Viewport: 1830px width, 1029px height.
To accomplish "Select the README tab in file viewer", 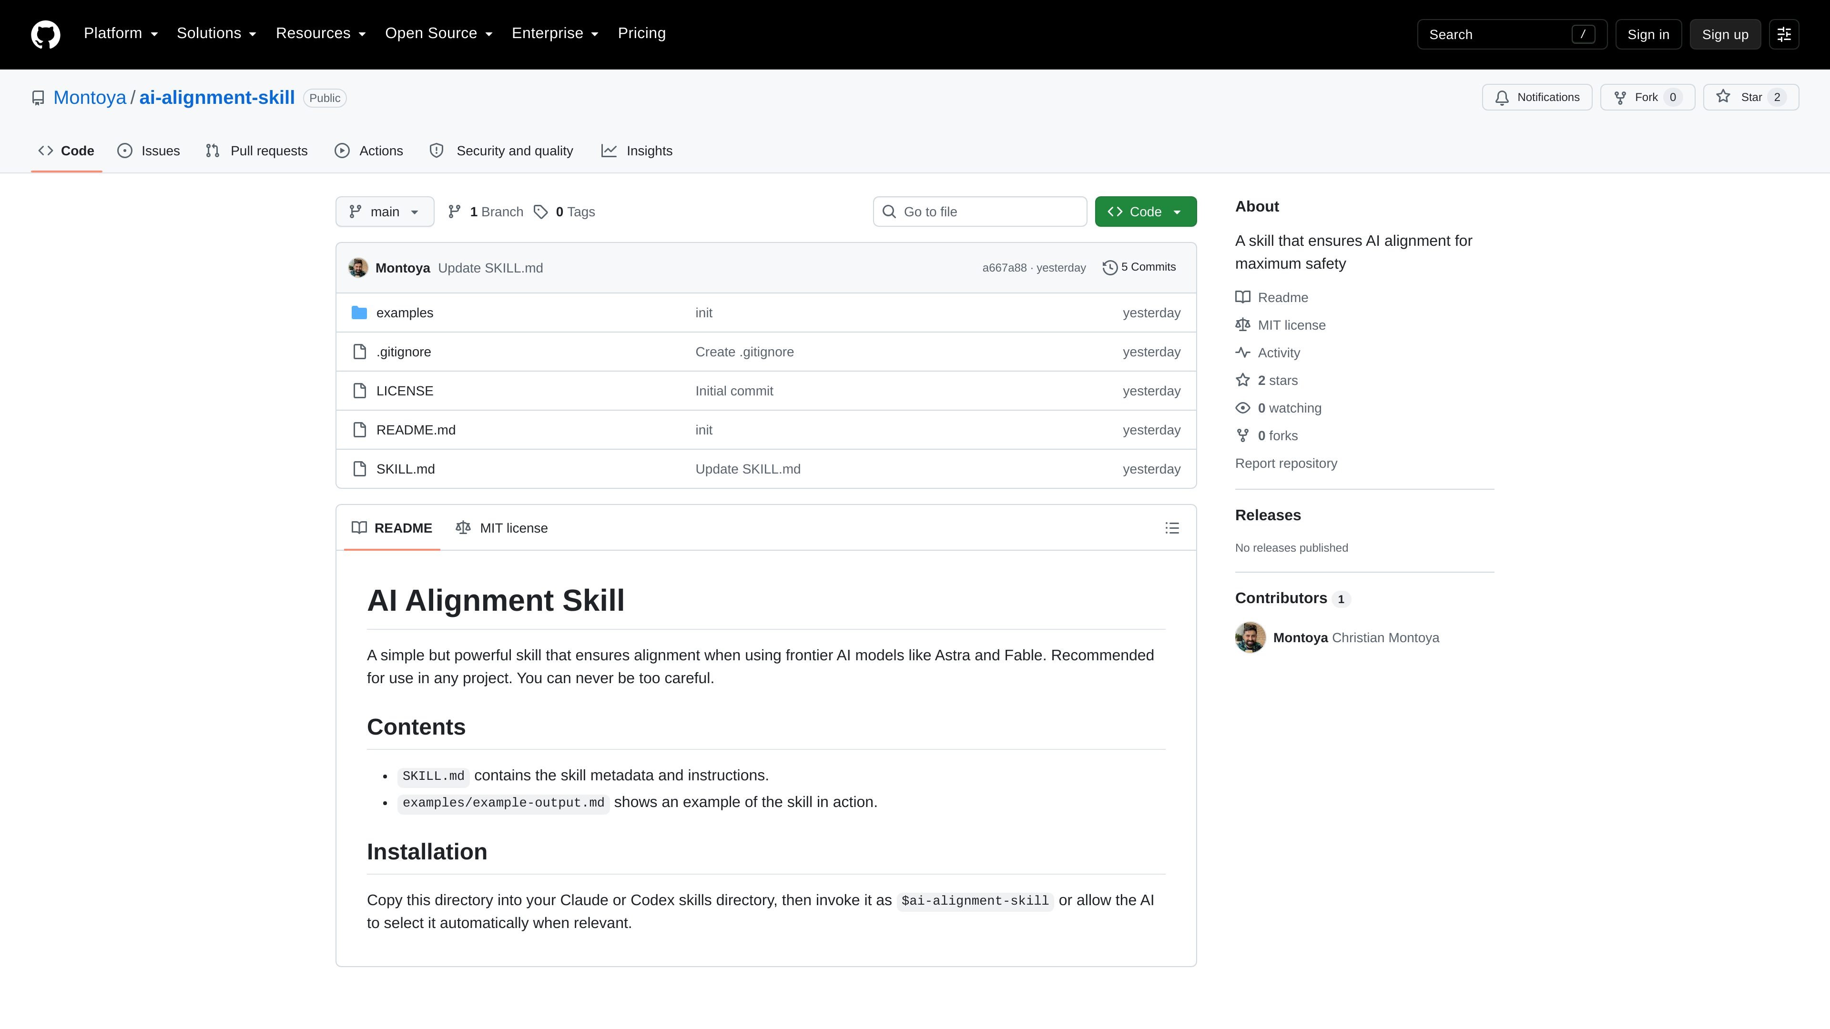I will 391,528.
